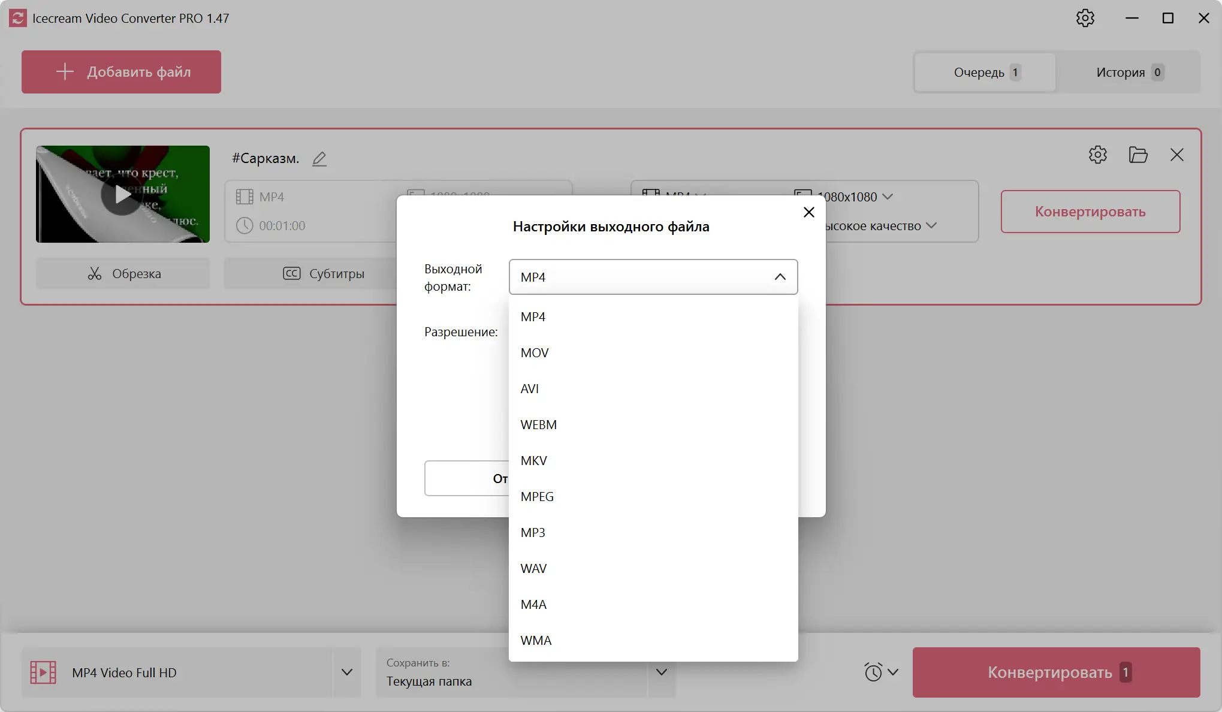
Task: Remove the file from queue with X icon
Action: tap(1176, 155)
